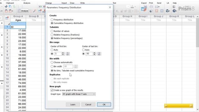Click the cell with value 49.000
Screen dimensions: 199x112
18,58
